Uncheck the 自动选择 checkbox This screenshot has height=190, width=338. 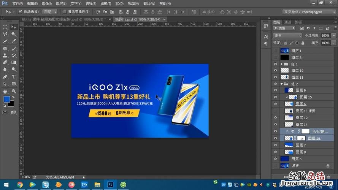(20, 12)
